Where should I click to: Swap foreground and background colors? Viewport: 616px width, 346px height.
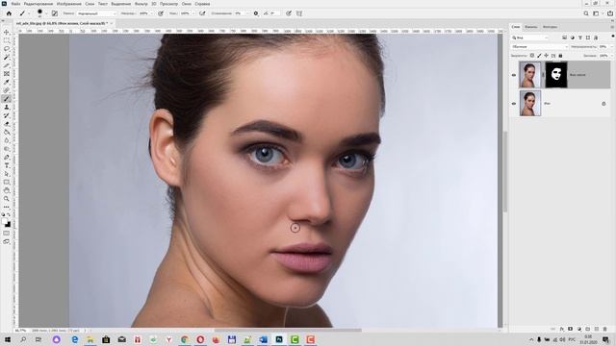9,215
